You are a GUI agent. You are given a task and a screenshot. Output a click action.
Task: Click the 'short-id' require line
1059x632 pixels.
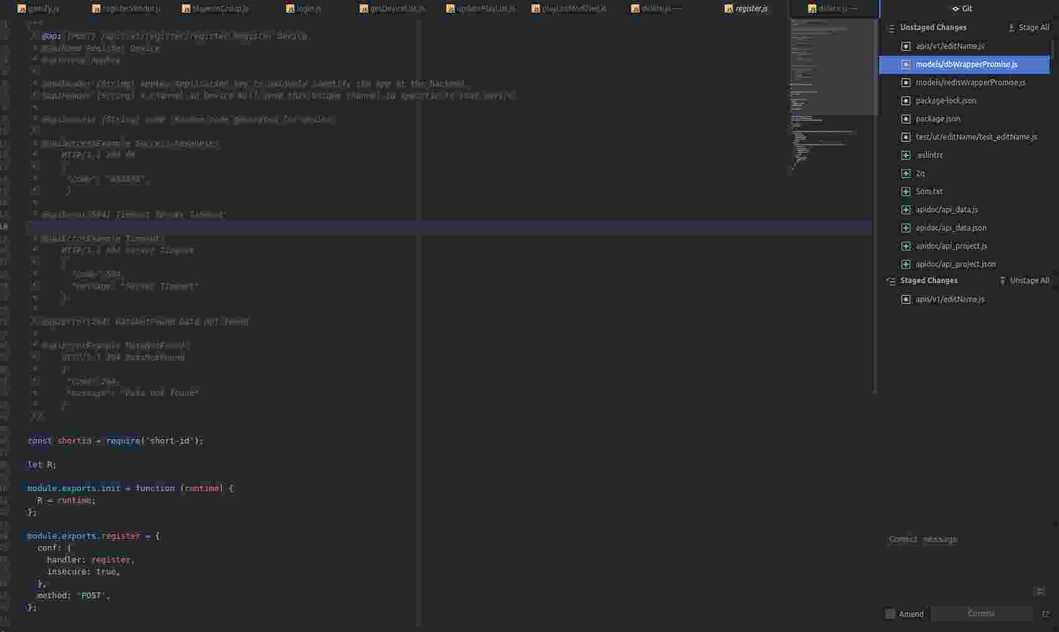(x=116, y=441)
